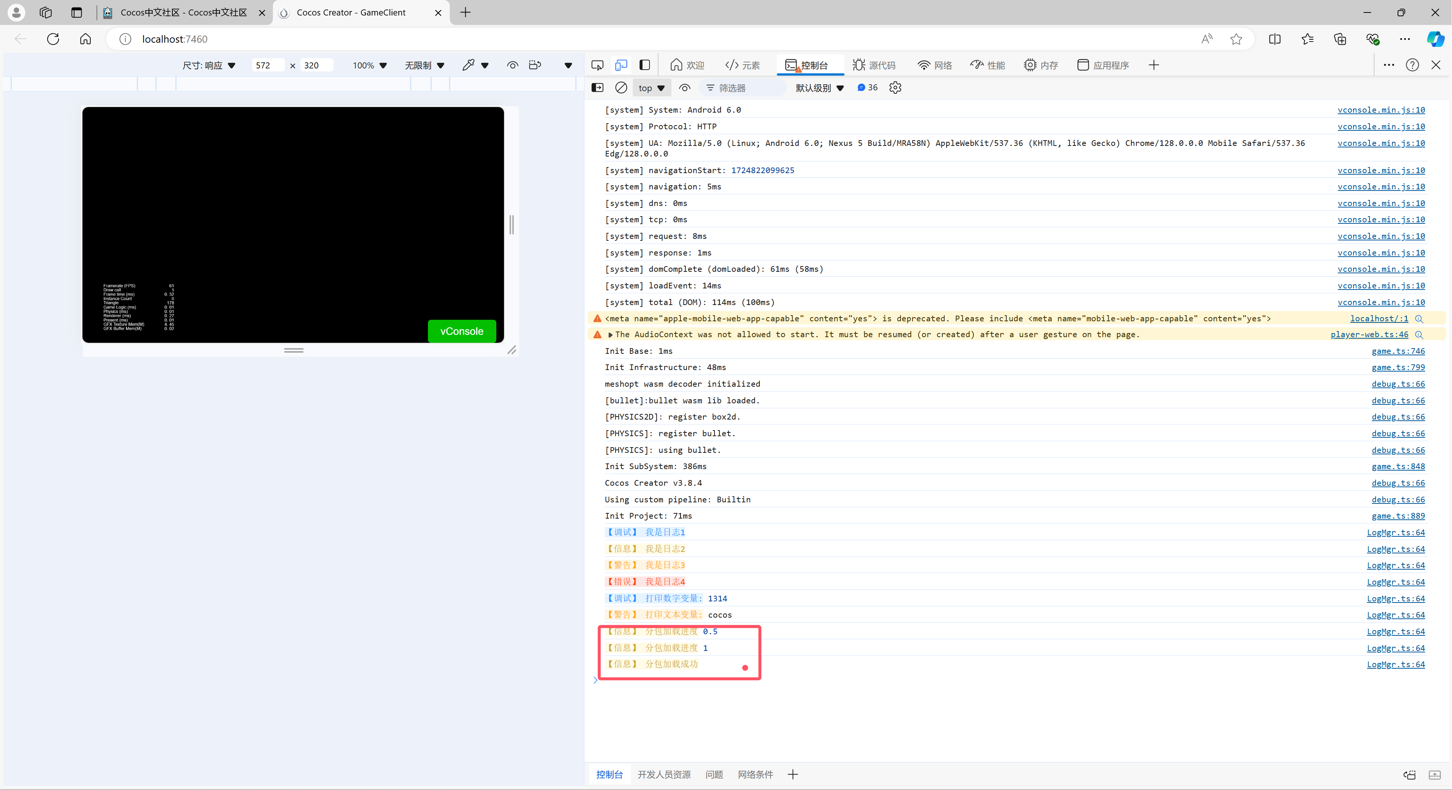Toggle device emulation mode icon
The image size is (1452, 790).
(621, 65)
